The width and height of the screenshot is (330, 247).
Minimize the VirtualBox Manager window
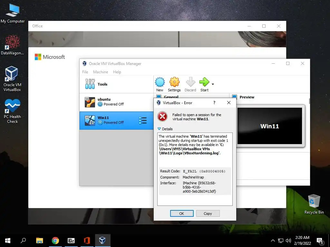click(273, 63)
